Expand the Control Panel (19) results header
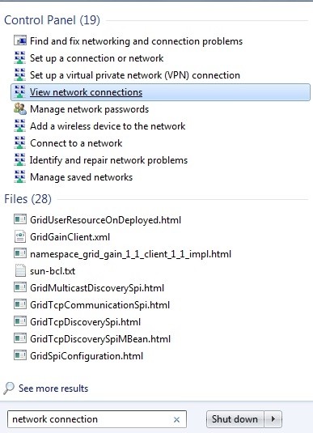 [x=52, y=20]
